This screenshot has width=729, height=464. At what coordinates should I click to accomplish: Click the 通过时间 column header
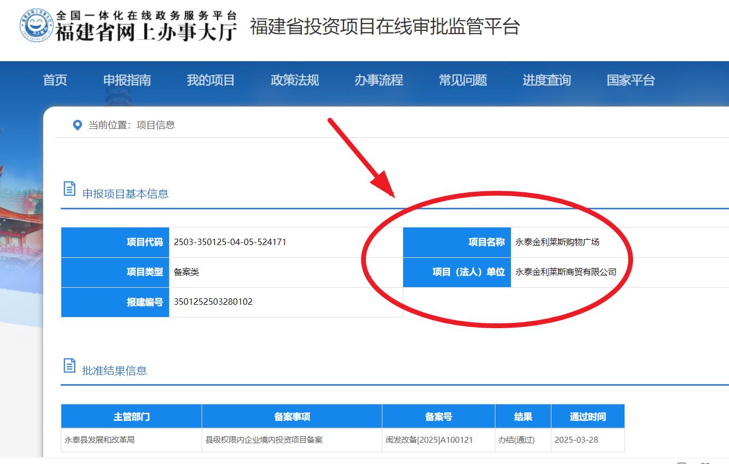588,416
